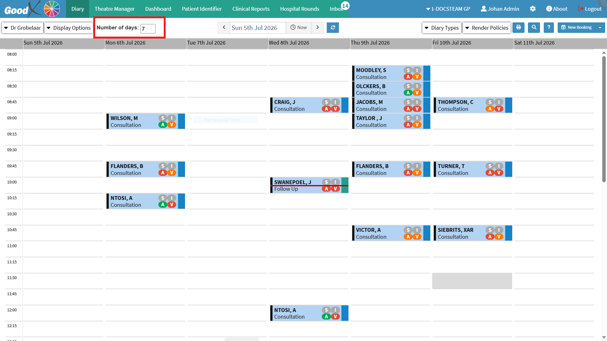
Task: Open the OLCKERS, B Consultation booking
Action: [x=391, y=89]
